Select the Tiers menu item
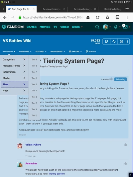 (x=15, y=84)
